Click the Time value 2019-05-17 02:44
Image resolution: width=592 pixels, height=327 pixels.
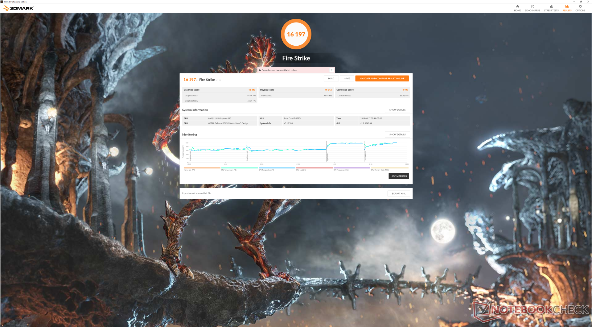[371, 118]
